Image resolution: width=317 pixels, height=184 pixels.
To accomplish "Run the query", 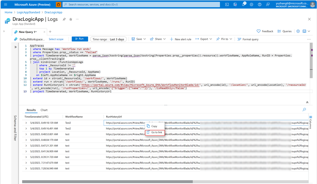I will (x=80, y=39).
